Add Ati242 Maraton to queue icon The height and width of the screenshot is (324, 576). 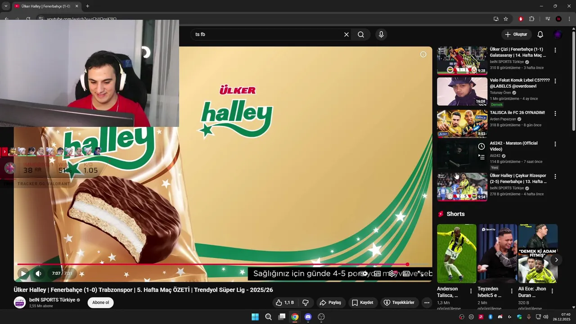coord(481,157)
